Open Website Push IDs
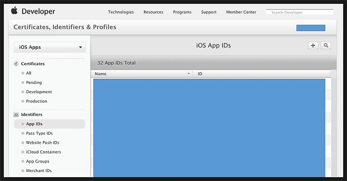 42,142
